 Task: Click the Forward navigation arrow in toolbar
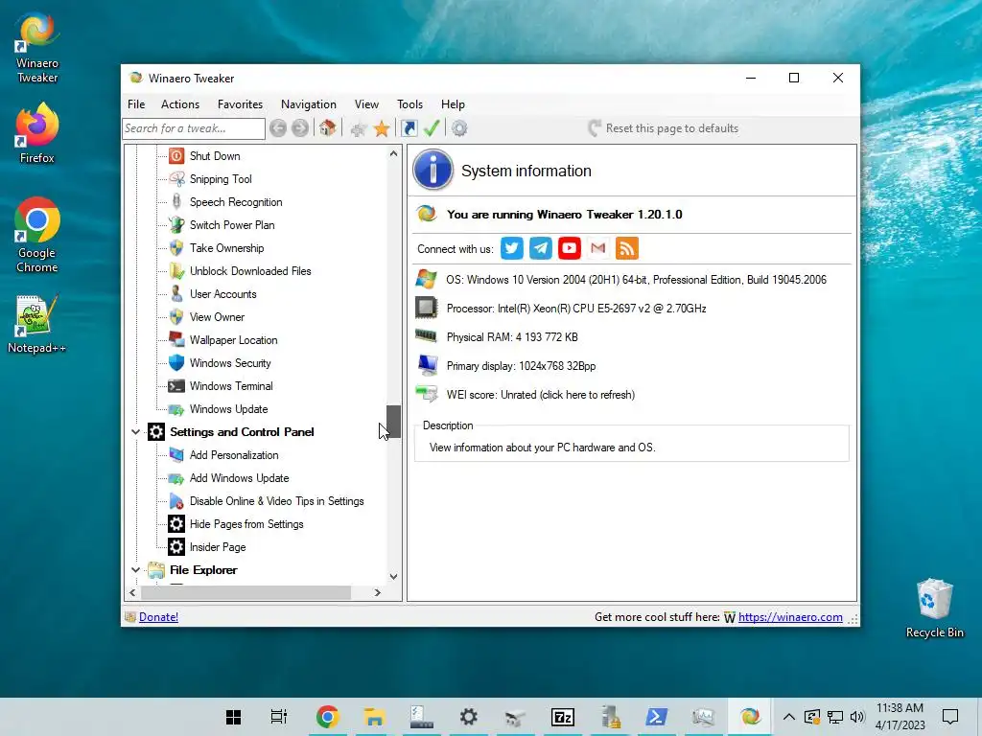[300, 128]
